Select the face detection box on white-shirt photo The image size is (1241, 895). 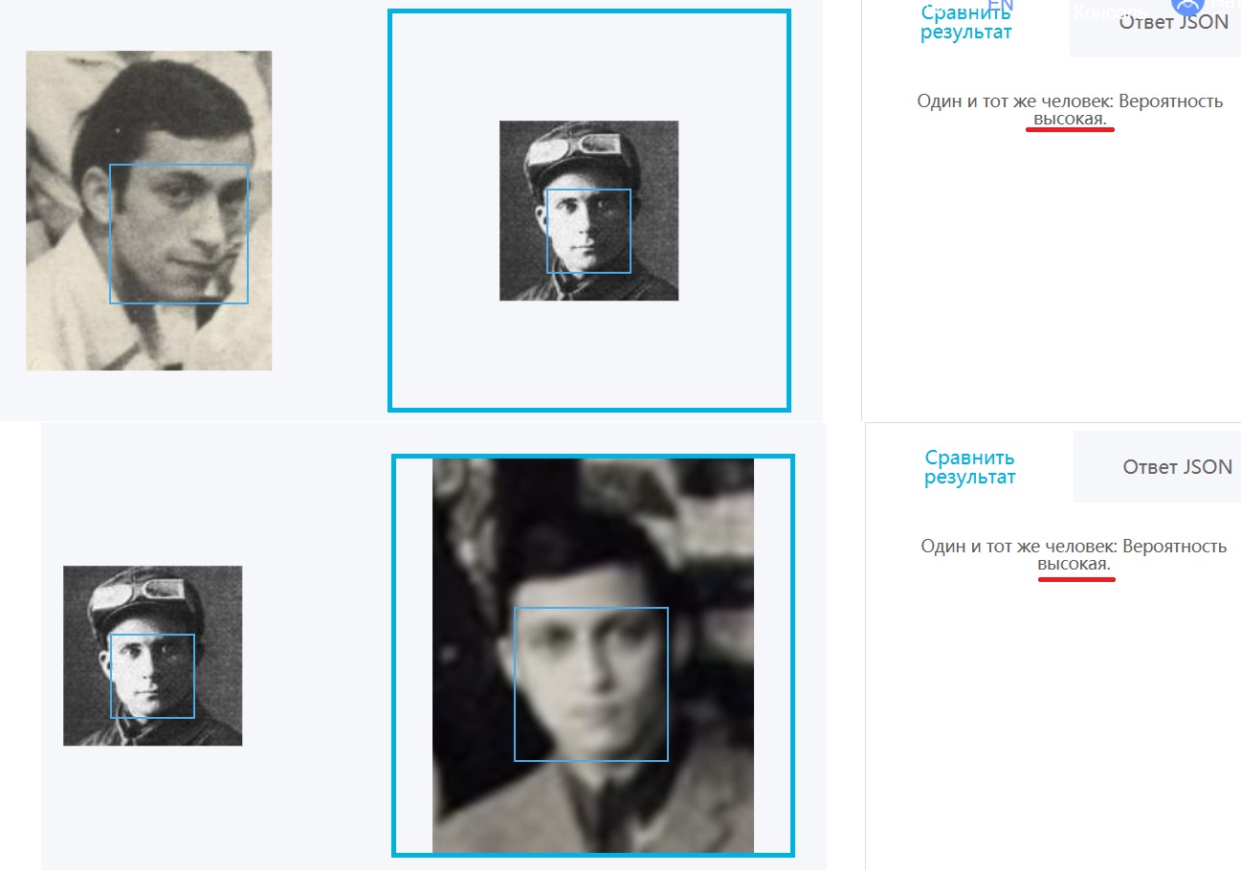click(178, 234)
